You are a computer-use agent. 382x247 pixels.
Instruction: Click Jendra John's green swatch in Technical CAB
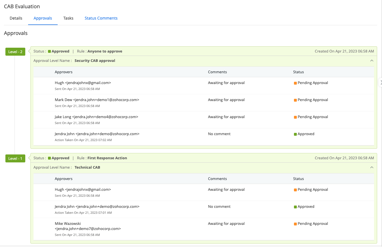click(x=295, y=207)
